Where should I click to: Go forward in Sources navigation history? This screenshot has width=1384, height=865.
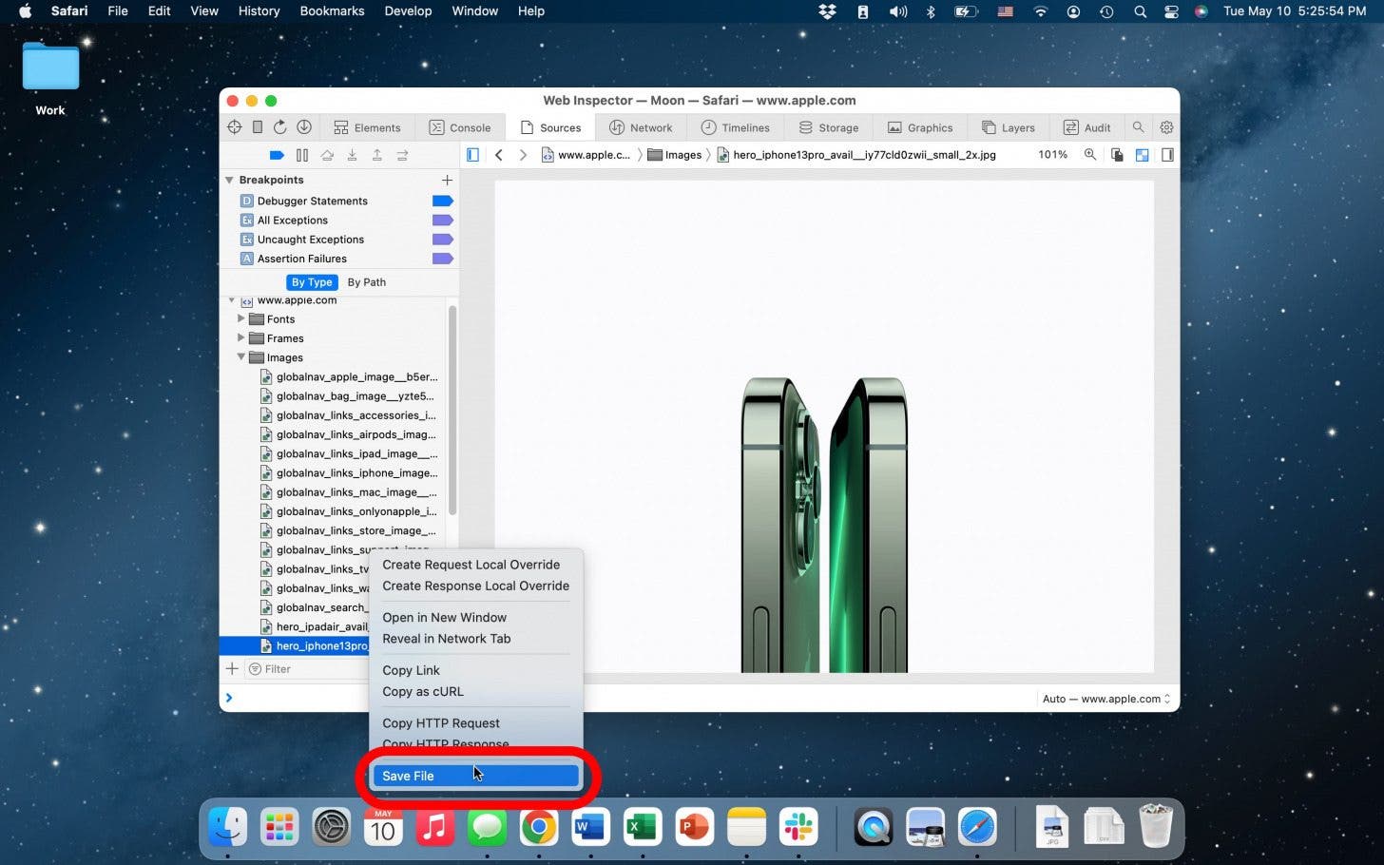(523, 155)
